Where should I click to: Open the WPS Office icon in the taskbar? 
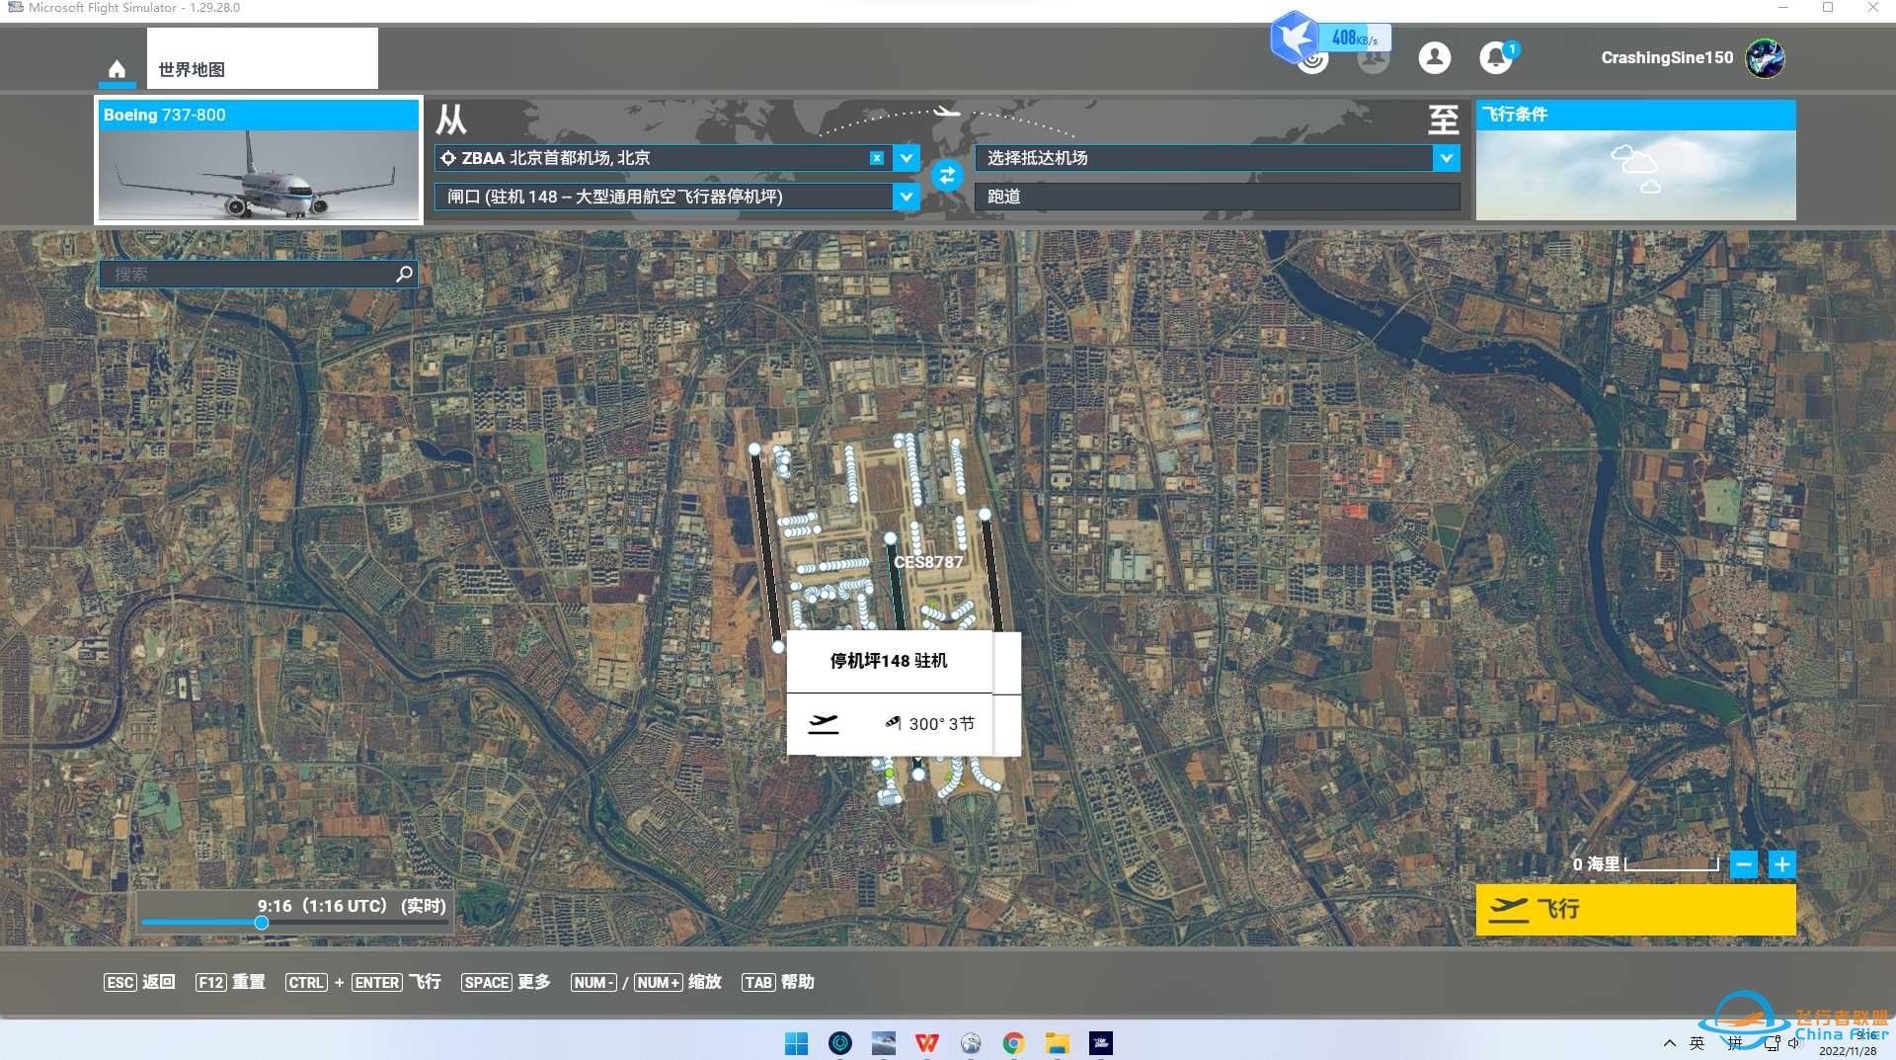click(x=926, y=1043)
